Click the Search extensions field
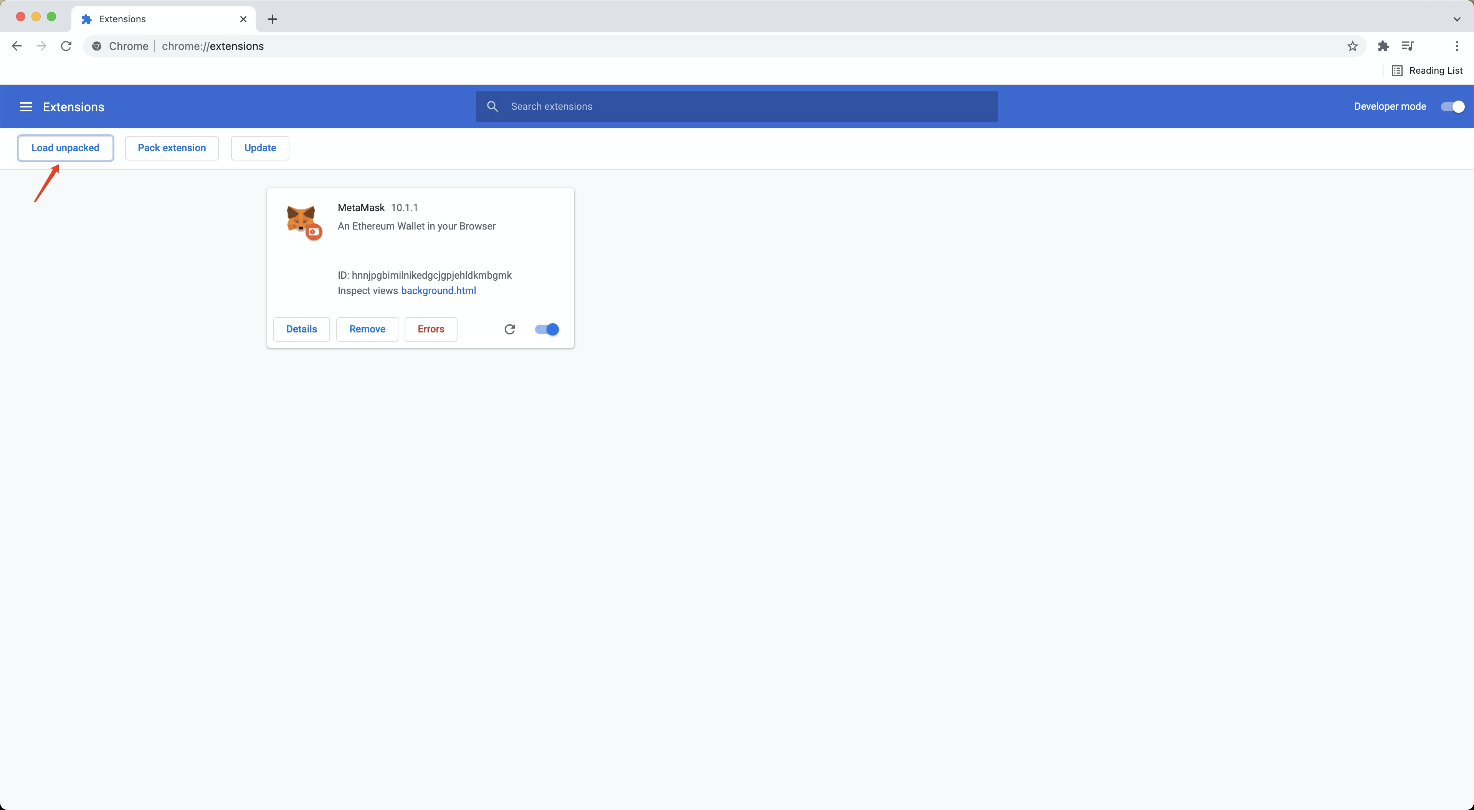 pyautogui.click(x=744, y=107)
